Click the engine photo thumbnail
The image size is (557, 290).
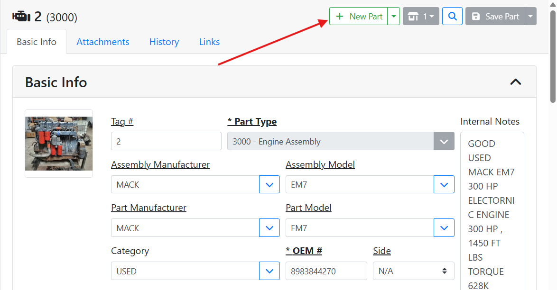point(59,144)
